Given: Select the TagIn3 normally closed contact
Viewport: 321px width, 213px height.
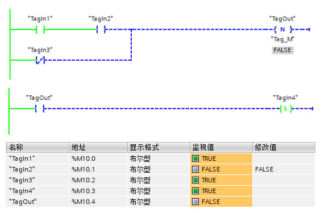Looking at the screenshot, I should (x=40, y=60).
